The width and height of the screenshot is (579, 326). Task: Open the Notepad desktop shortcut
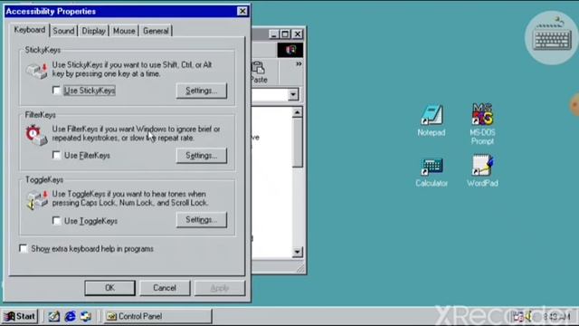(432, 120)
